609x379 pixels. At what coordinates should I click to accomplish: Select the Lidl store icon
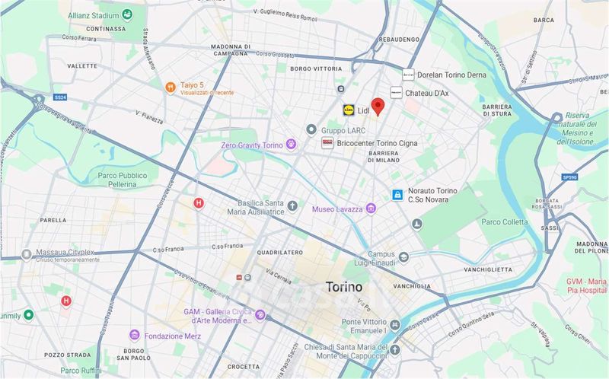[x=349, y=110]
